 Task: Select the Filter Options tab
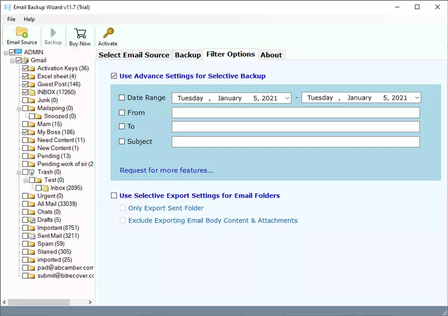(231, 54)
